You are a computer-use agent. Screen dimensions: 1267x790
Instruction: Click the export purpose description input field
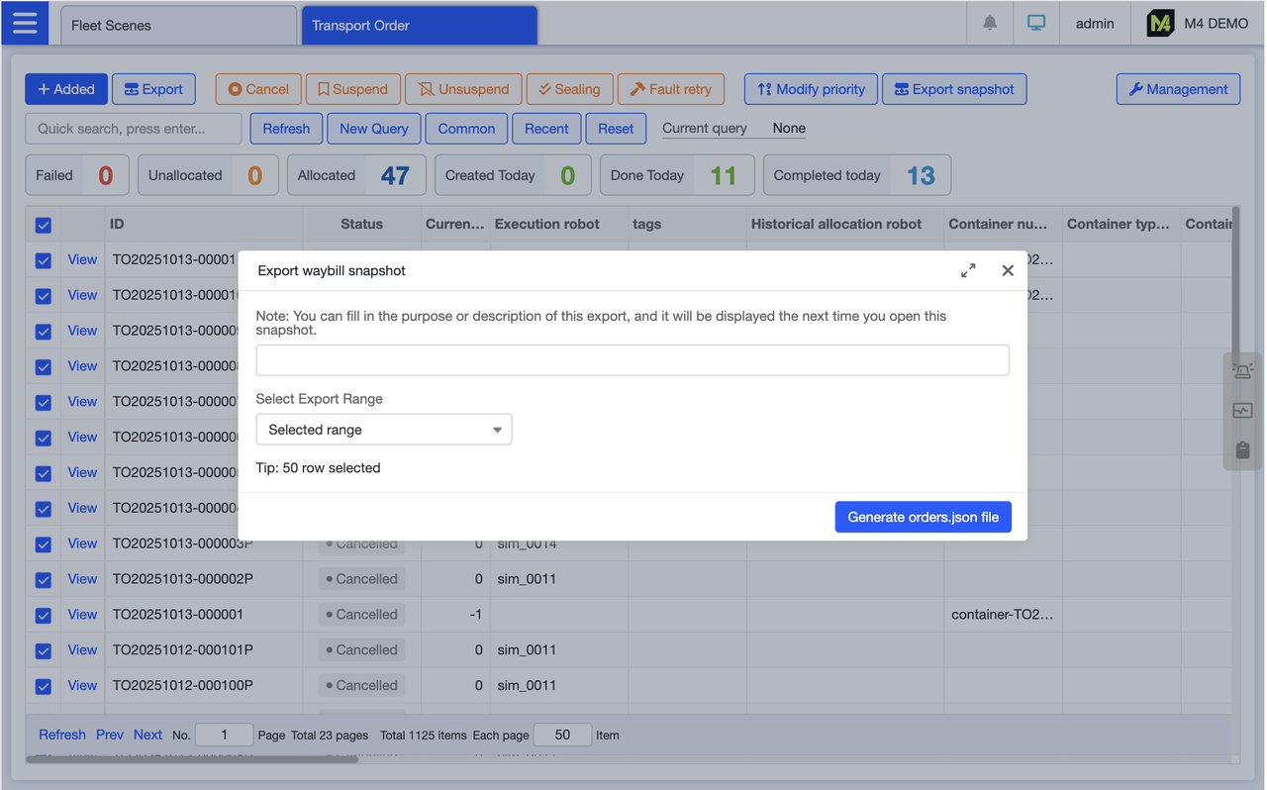click(633, 359)
